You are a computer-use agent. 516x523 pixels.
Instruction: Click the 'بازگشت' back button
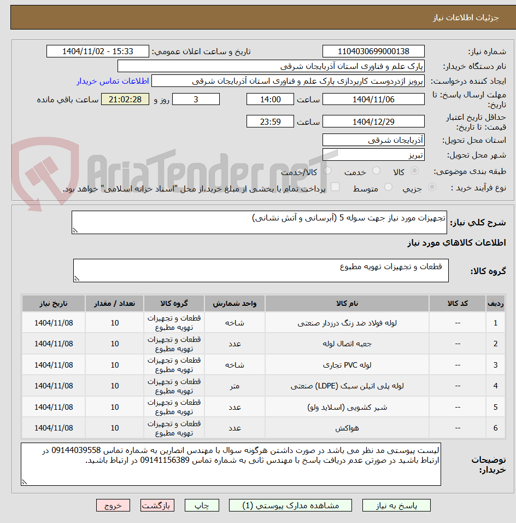point(157,505)
